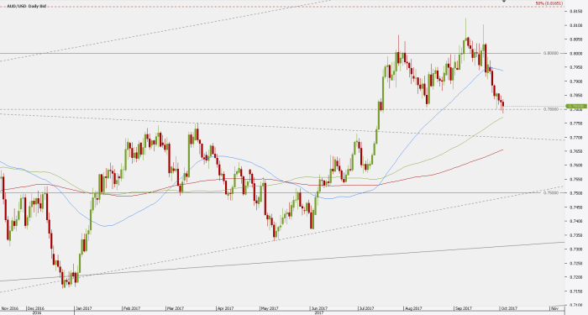Image resolution: width=588 pixels, height=315 pixels.
Task: Click the small dark marker icon at top edge
Action: pos(504,1)
